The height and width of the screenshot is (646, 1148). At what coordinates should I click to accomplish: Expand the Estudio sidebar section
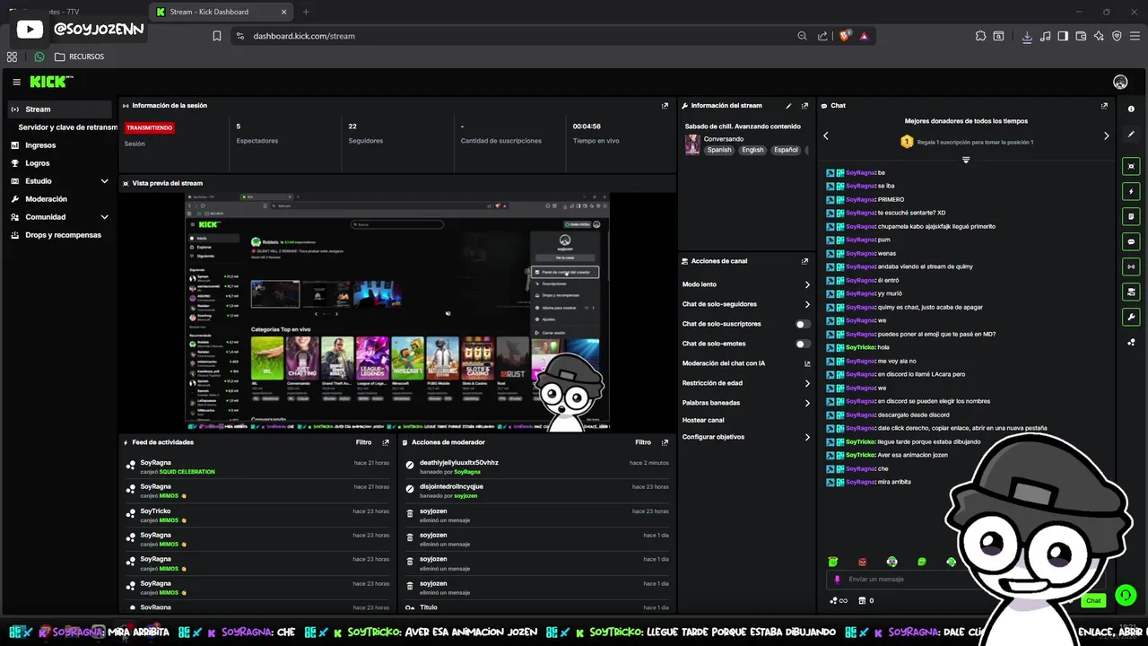point(104,181)
